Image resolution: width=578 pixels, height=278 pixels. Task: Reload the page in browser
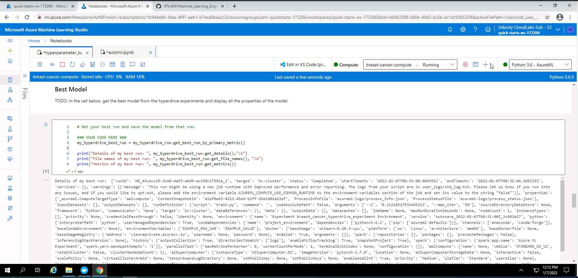(27, 17)
